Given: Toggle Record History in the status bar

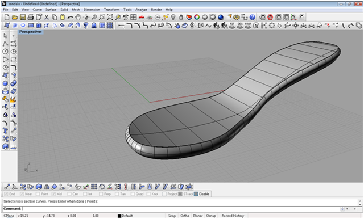Looking at the screenshot, I should coord(233,216).
